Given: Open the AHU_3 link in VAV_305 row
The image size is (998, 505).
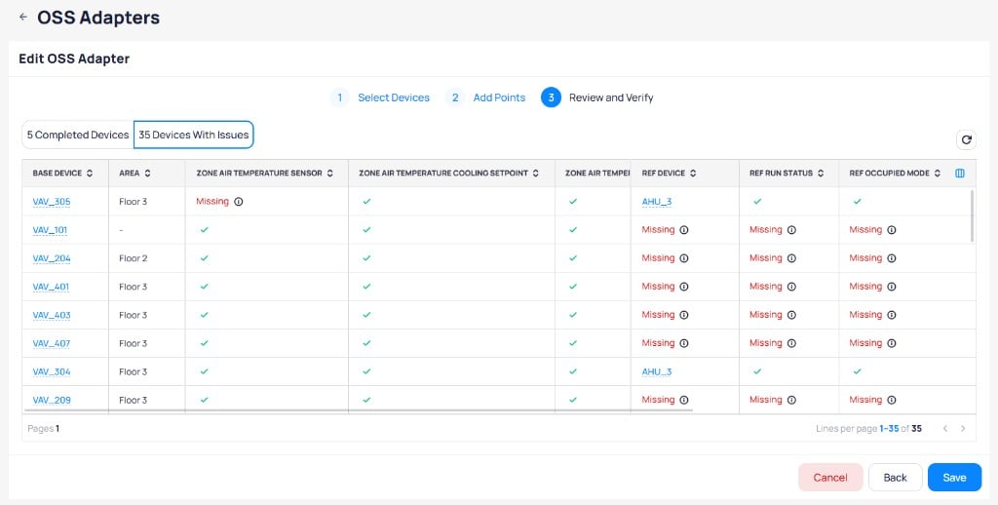Looking at the screenshot, I should [657, 202].
